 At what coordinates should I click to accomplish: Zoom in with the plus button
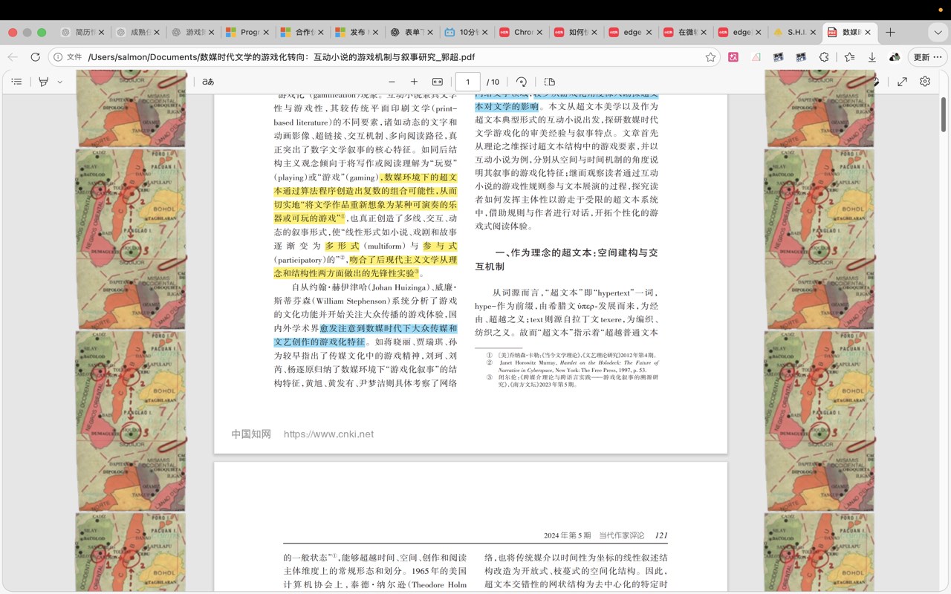click(415, 82)
